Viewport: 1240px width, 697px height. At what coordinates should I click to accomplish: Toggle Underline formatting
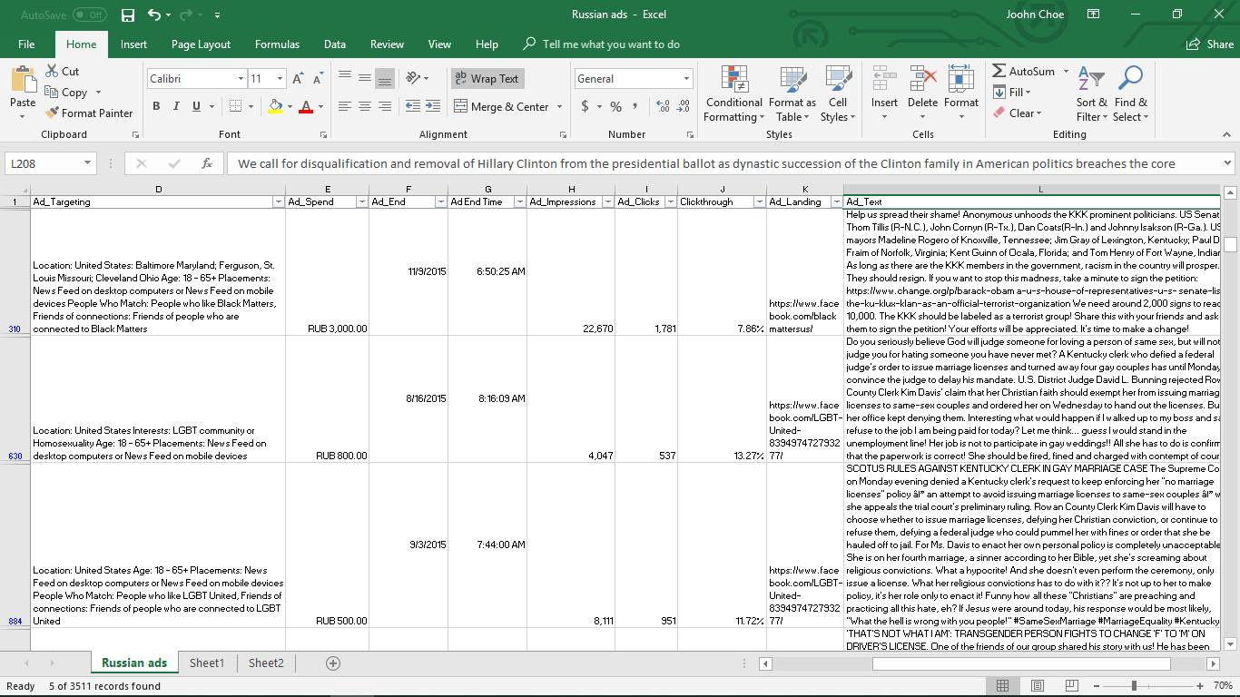(196, 106)
